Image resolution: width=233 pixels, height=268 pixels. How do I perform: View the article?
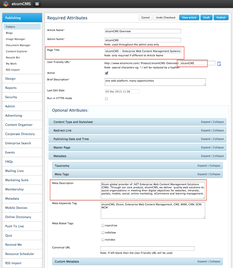189,17
